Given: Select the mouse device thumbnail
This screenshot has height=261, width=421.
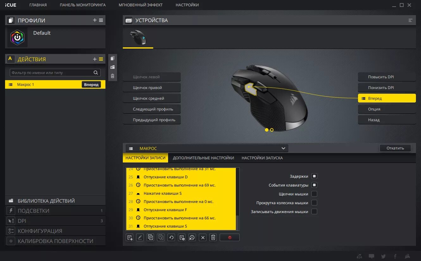Looking at the screenshot, I should tap(138, 38).
